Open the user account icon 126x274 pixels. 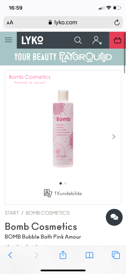click(x=96, y=40)
